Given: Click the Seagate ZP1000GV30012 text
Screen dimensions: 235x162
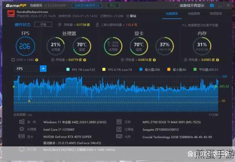Looking at the screenshot, I should [161, 130].
